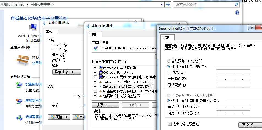Select the Internet 协议版本 6 (TCP/IPv6) list entry

(128, 82)
